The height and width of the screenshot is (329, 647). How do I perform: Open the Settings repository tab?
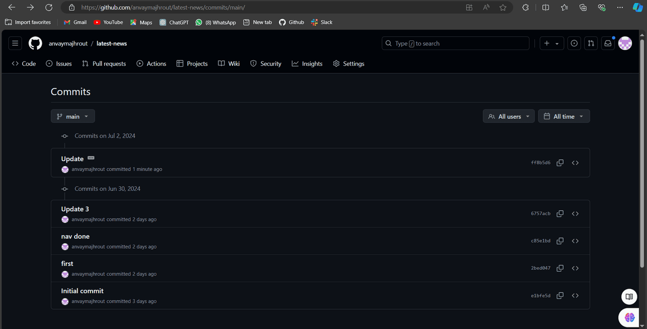[348, 64]
